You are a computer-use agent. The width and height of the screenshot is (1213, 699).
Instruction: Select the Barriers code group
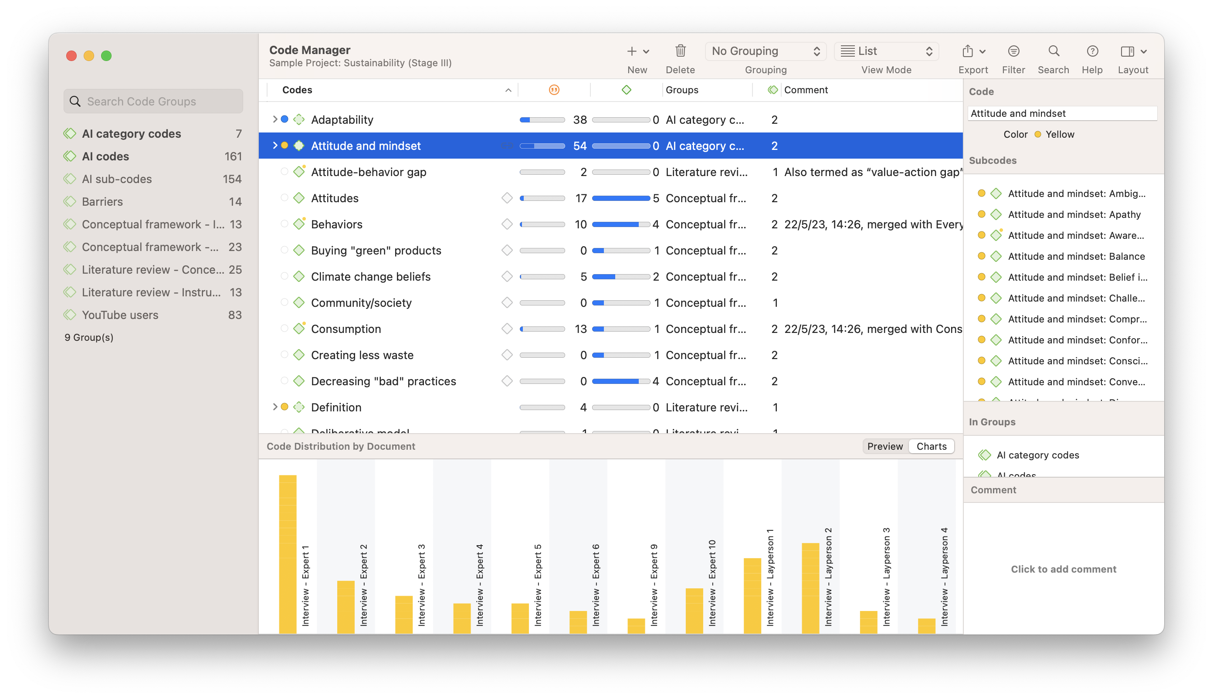[x=102, y=202]
